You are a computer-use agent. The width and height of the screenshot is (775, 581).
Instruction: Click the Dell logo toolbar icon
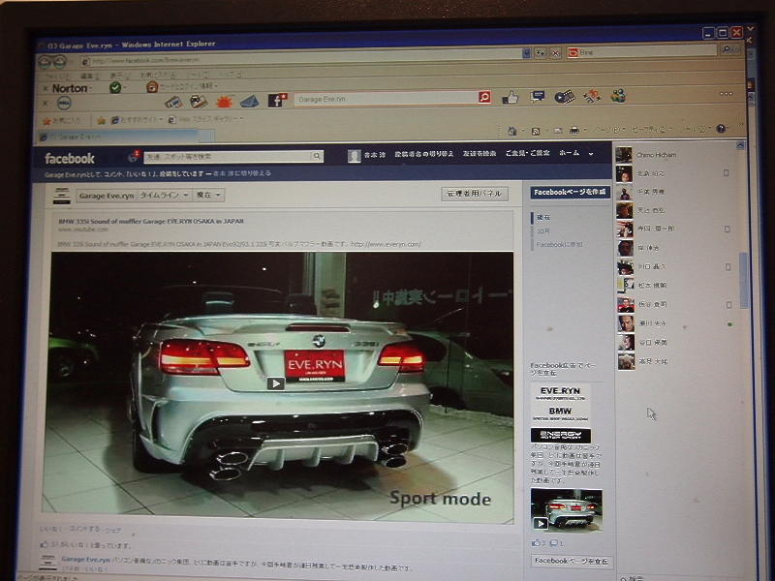(64, 103)
